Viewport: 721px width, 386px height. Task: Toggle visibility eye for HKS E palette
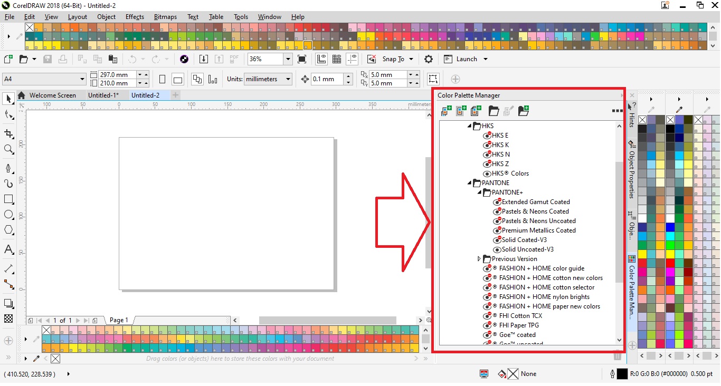(487, 136)
